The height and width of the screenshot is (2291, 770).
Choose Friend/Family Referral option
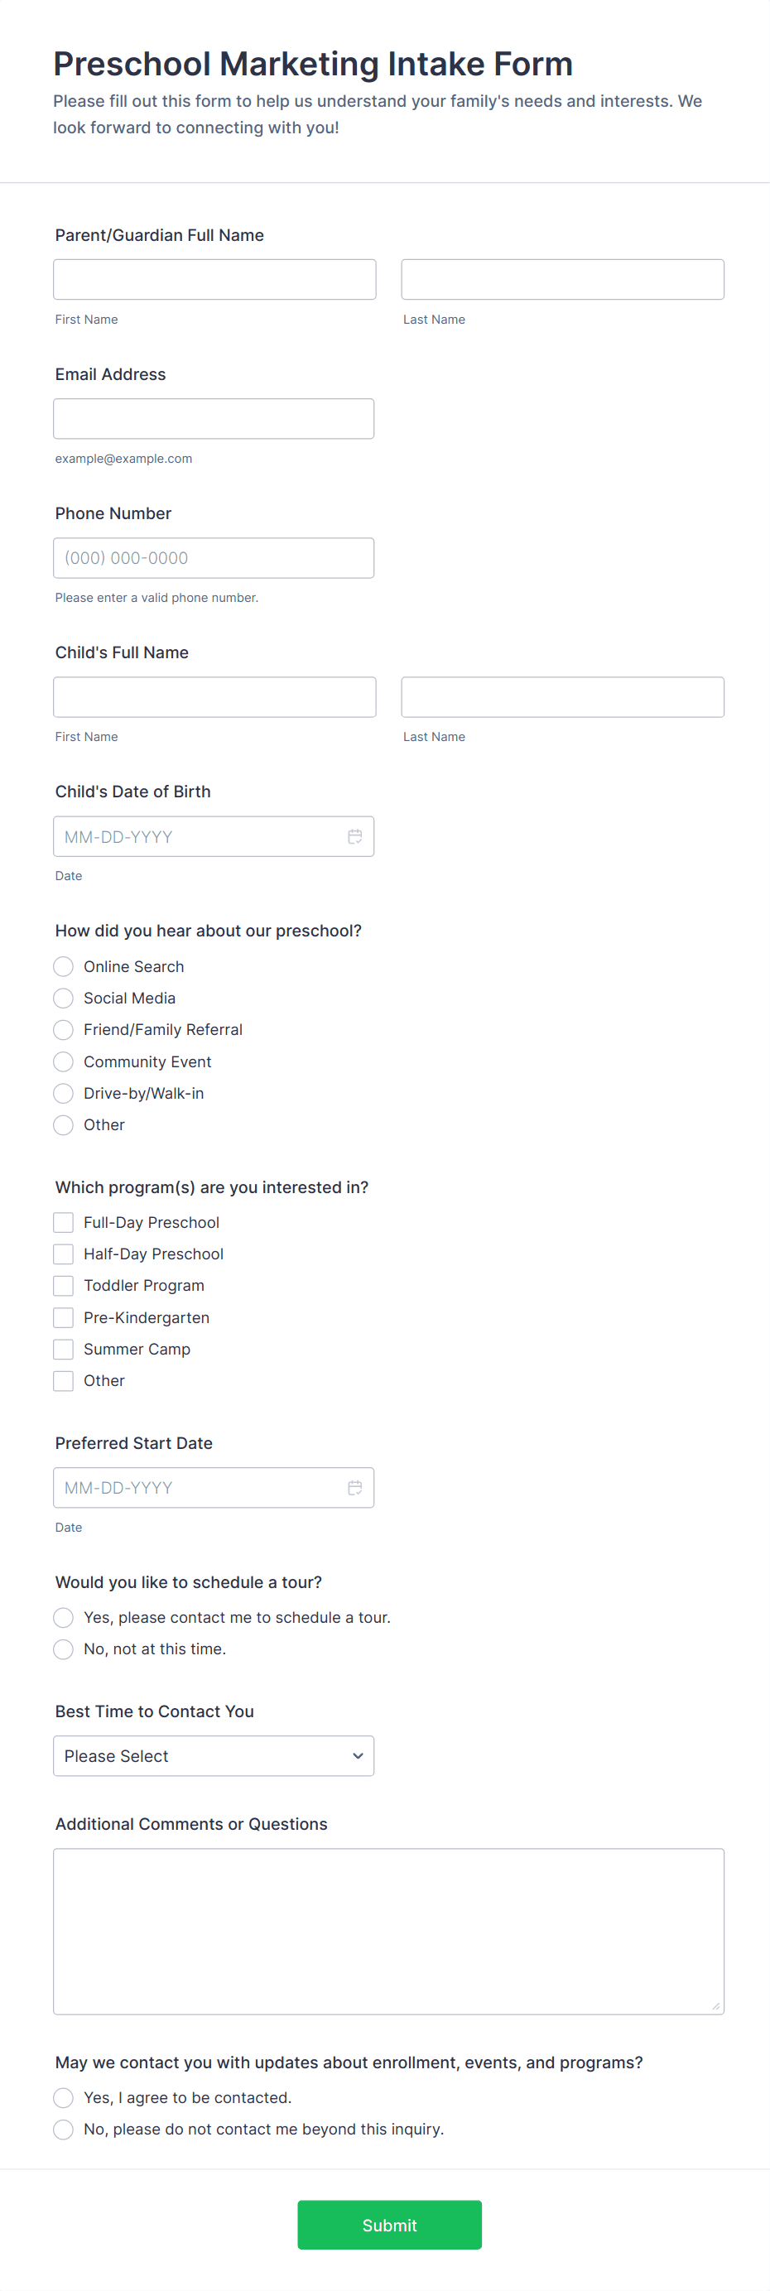click(63, 1029)
